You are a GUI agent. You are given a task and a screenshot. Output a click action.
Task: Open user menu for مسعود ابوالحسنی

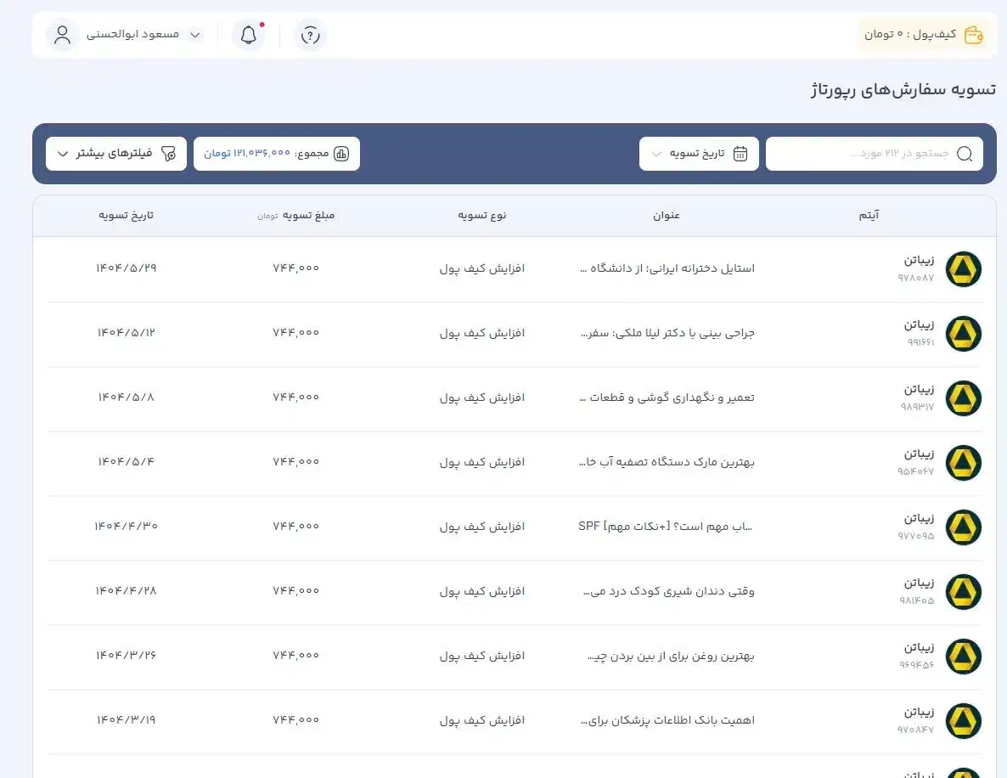point(194,35)
